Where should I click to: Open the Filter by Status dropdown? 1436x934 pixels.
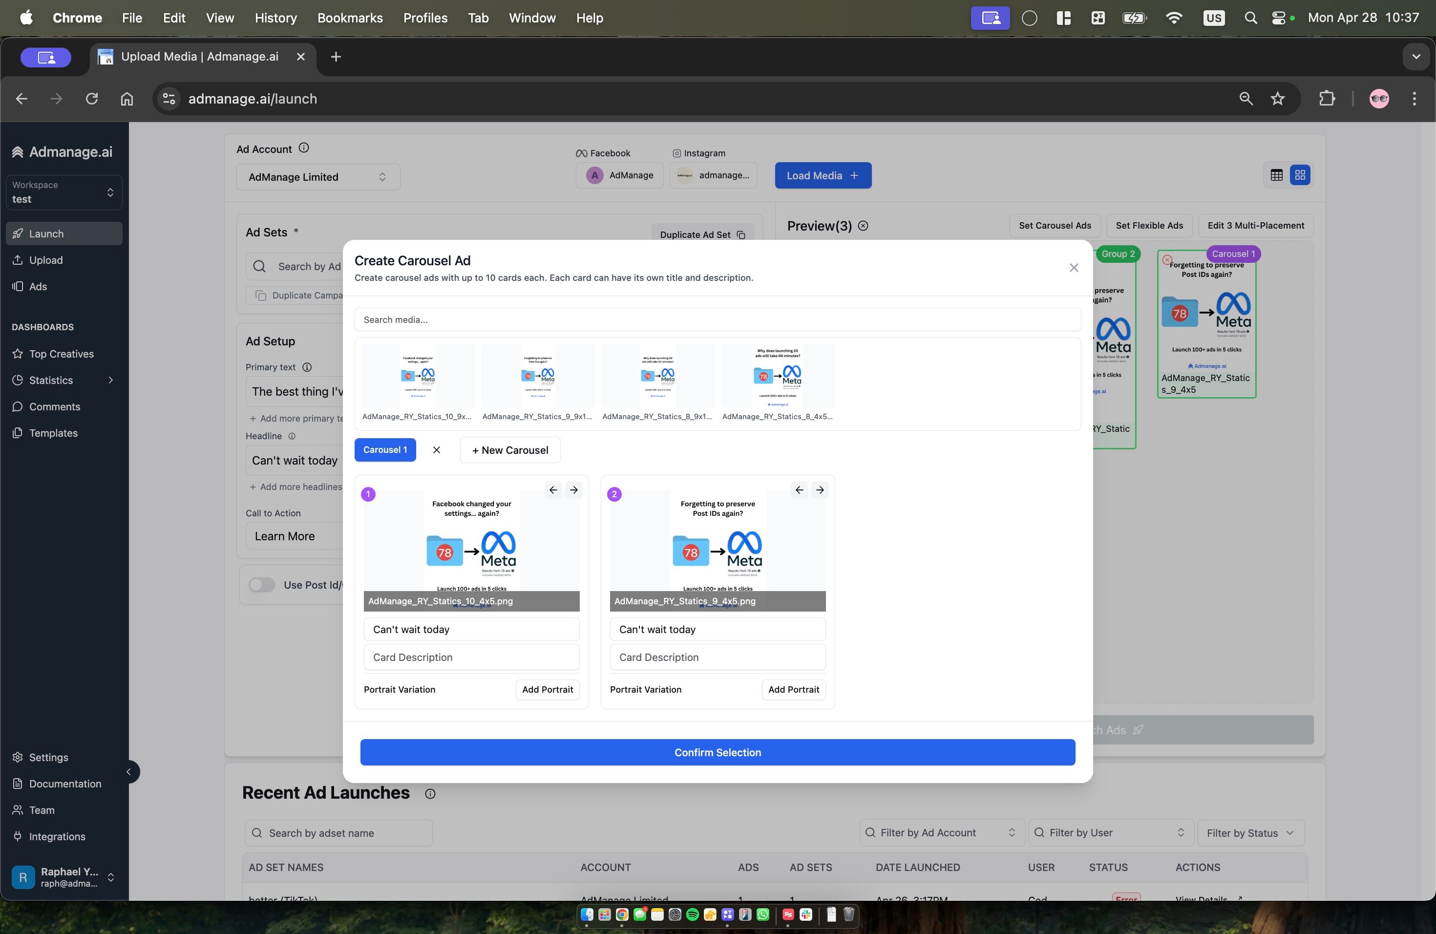(1250, 832)
